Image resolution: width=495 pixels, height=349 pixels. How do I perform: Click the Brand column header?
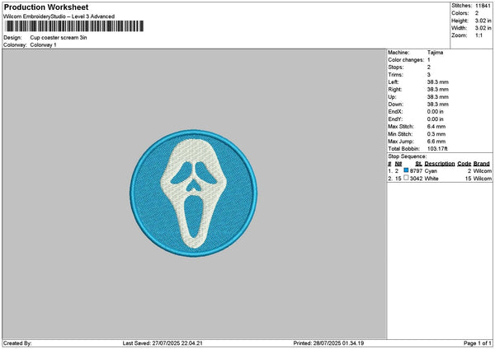[482, 164]
